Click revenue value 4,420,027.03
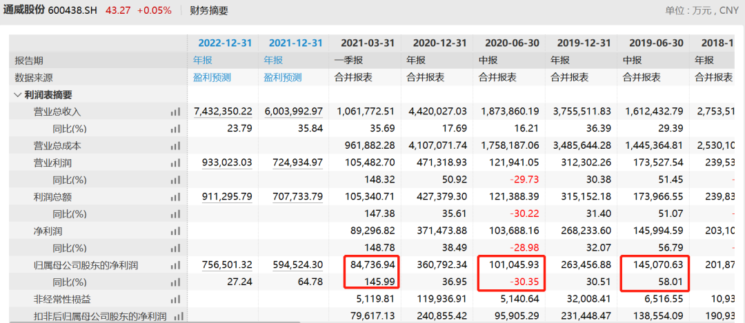 [437, 112]
